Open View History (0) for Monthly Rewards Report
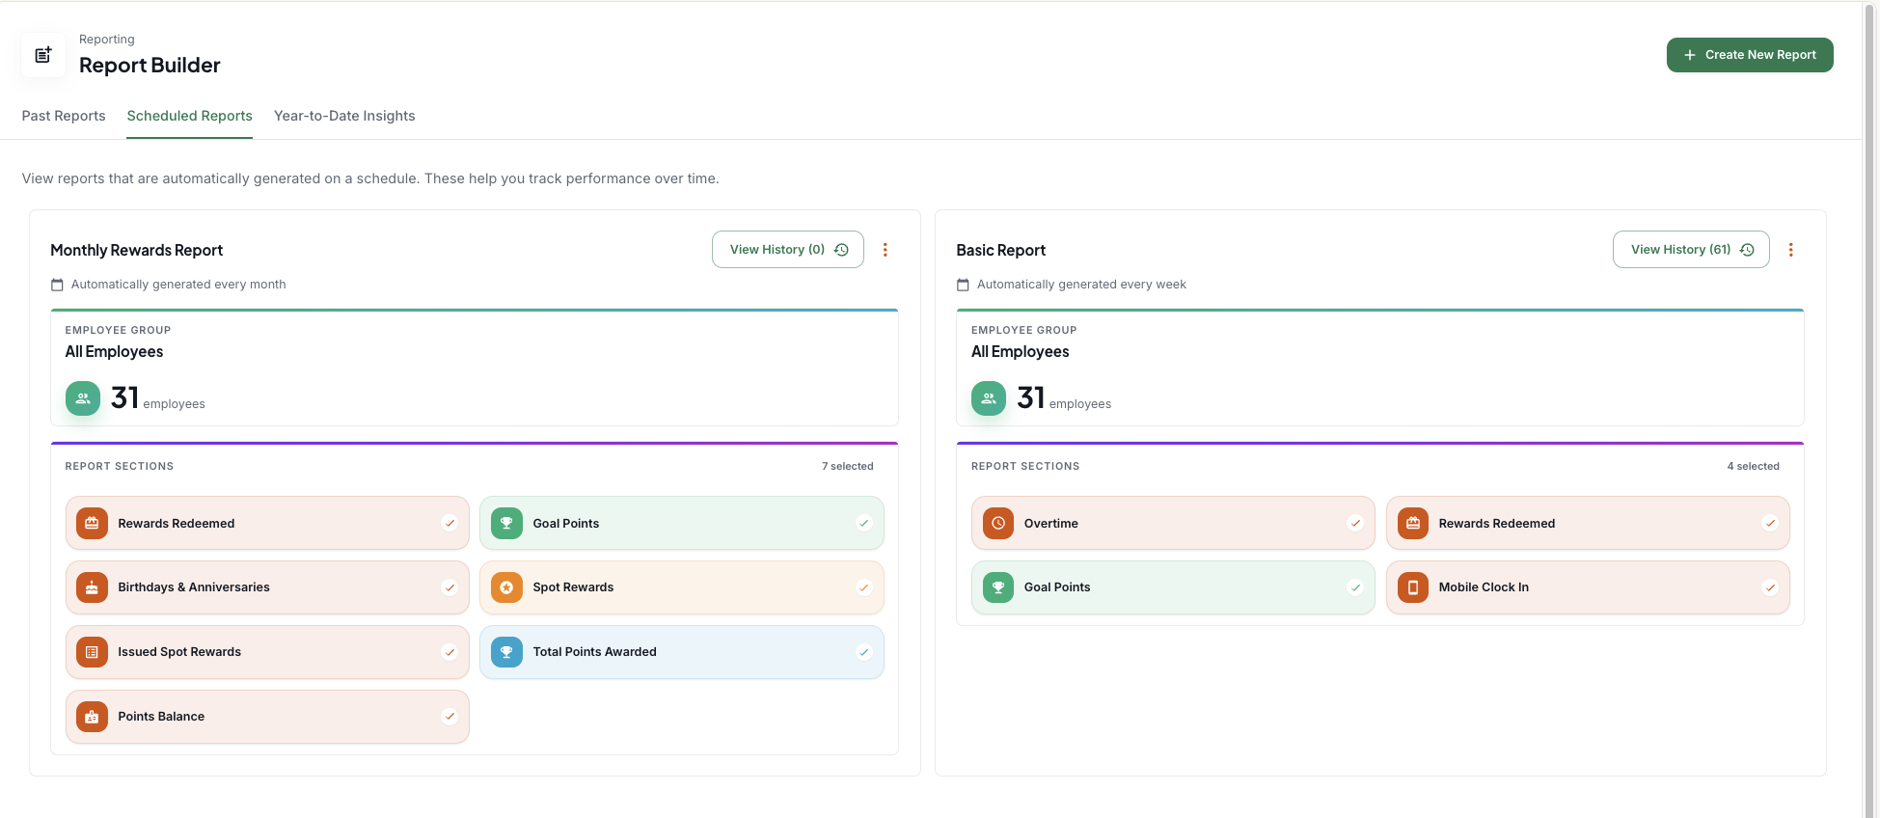The height and width of the screenshot is (818, 1880). pos(788,250)
